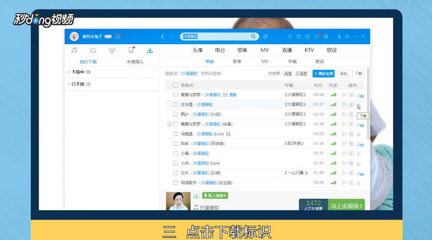
Task: Open the apps grid icon in title bar
Action: click(x=299, y=36)
